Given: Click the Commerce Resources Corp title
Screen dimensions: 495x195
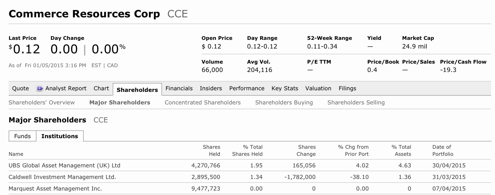Looking at the screenshot, I should 84,14.
